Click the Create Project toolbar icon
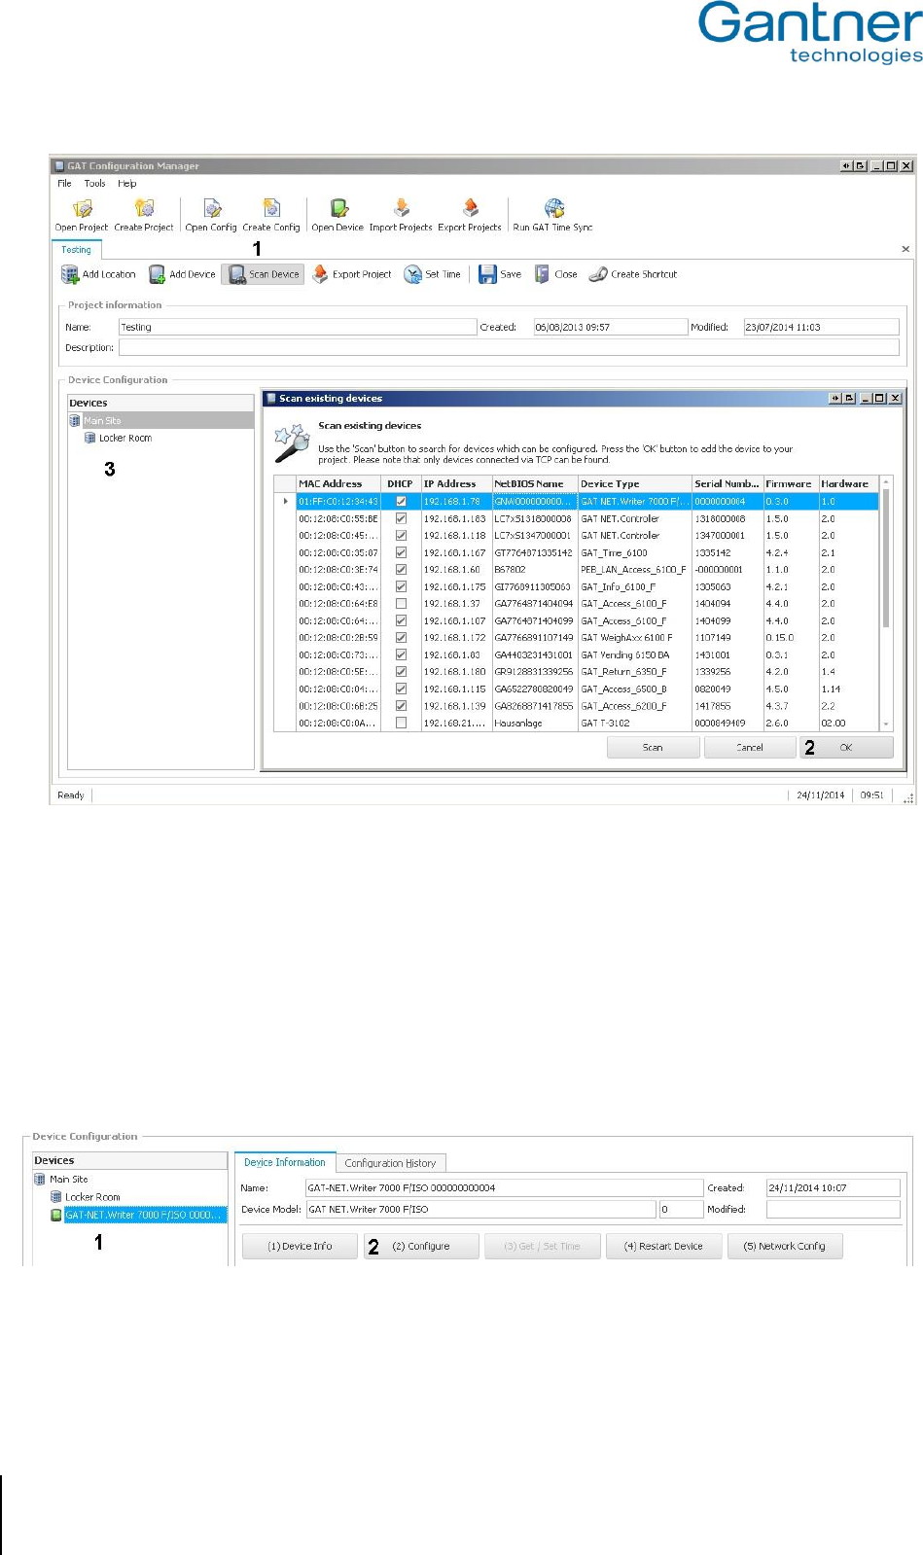 tap(144, 208)
